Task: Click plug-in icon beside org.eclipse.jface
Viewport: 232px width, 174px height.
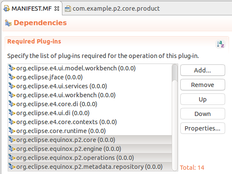Action: point(12,77)
